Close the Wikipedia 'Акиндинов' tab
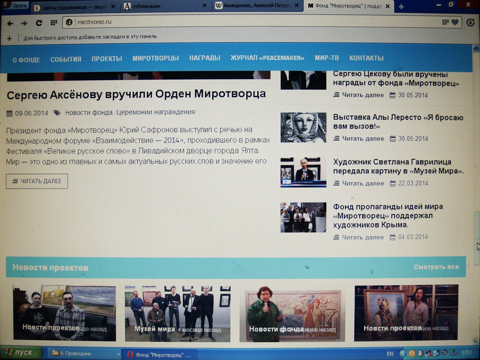 296,5
